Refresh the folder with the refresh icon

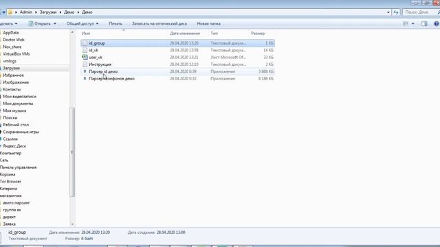(396, 12)
